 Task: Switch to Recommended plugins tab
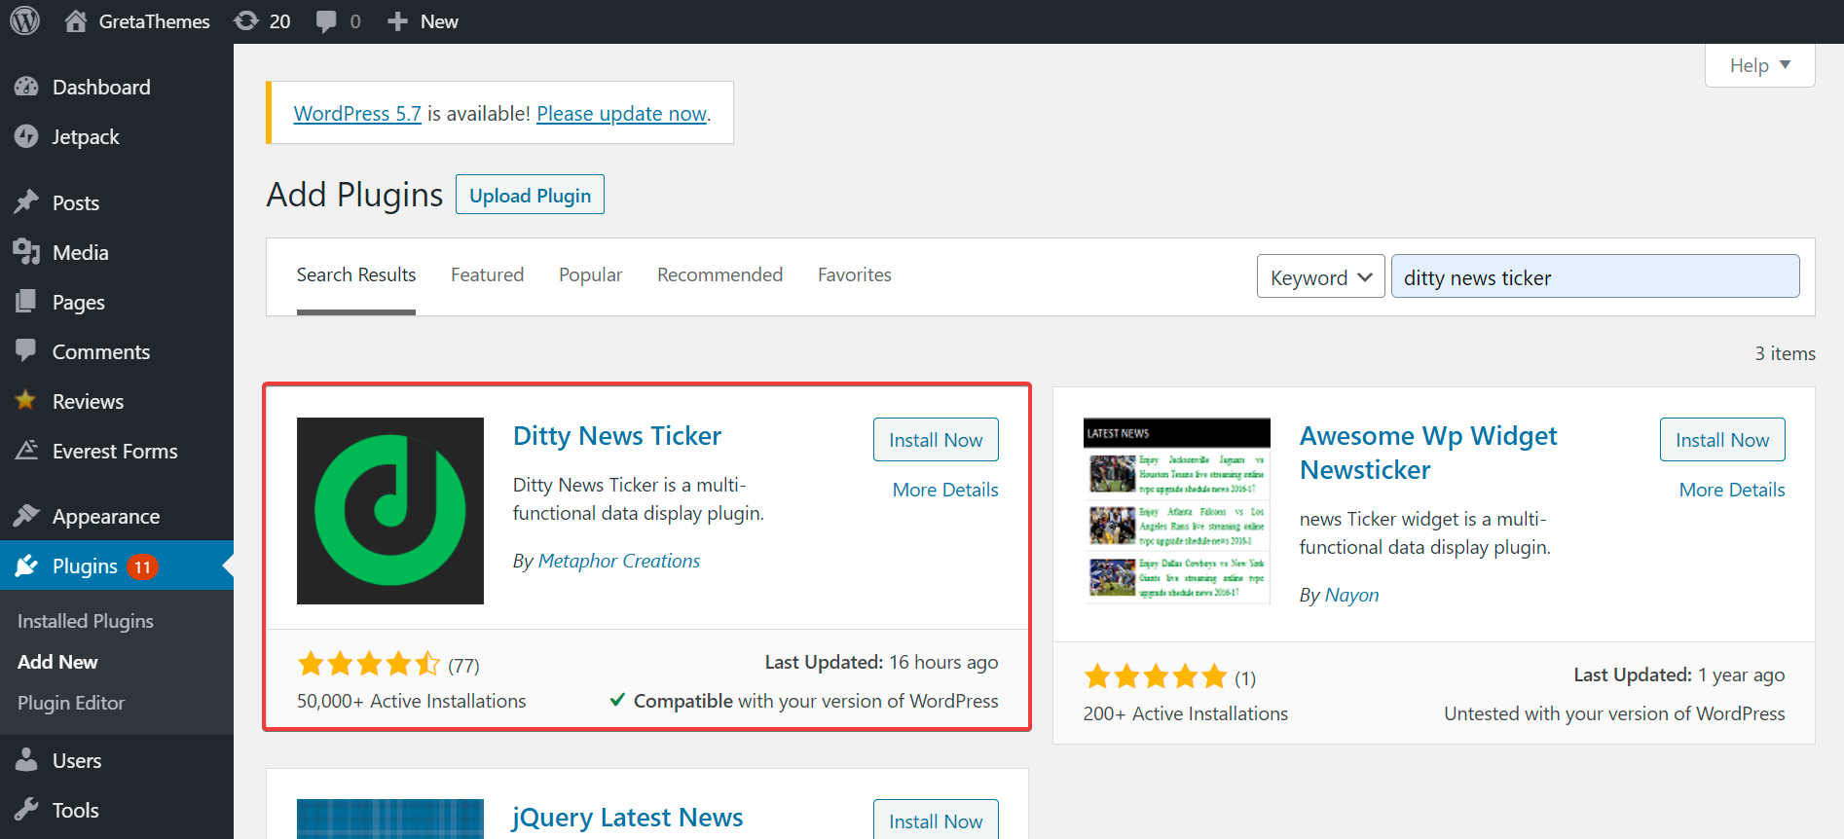[719, 275]
